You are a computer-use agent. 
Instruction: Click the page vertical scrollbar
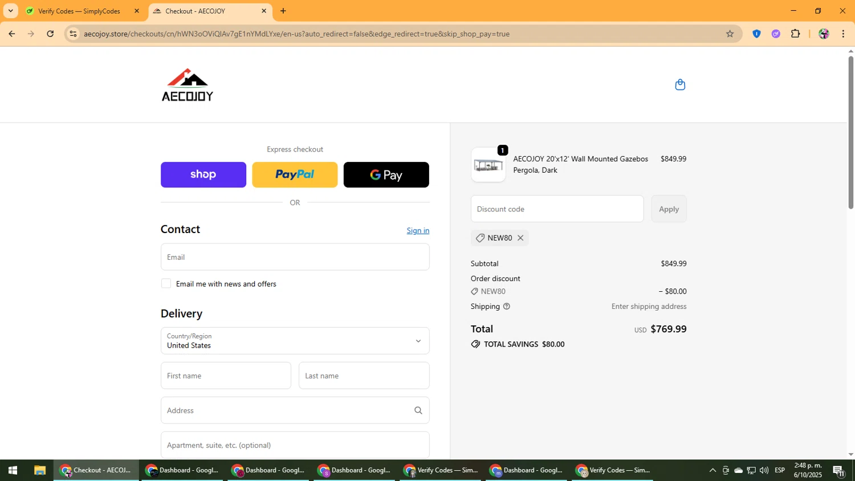(x=850, y=132)
